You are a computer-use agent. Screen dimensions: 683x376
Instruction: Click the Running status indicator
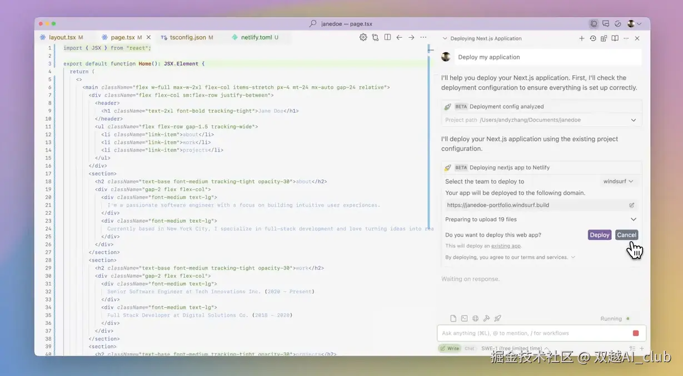tap(615, 319)
